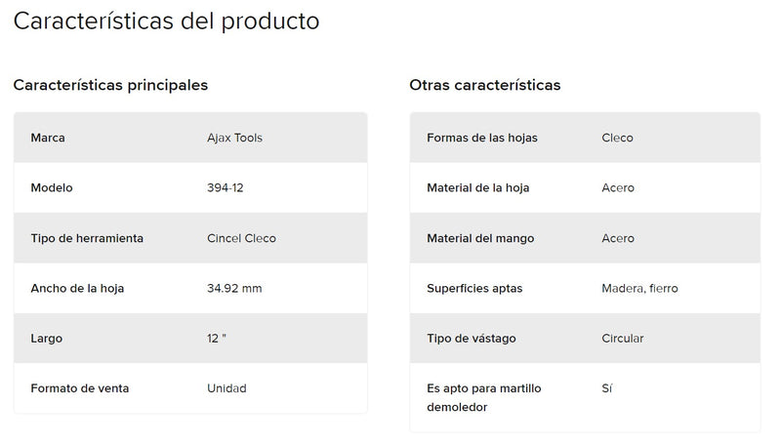The image size is (781, 446).
Task: Select the "Circular" shank type value
Action: click(x=623, y=338)
